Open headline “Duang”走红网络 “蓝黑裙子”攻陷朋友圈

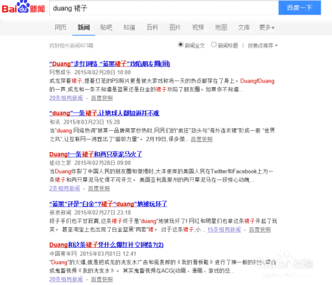pos(110,64)
